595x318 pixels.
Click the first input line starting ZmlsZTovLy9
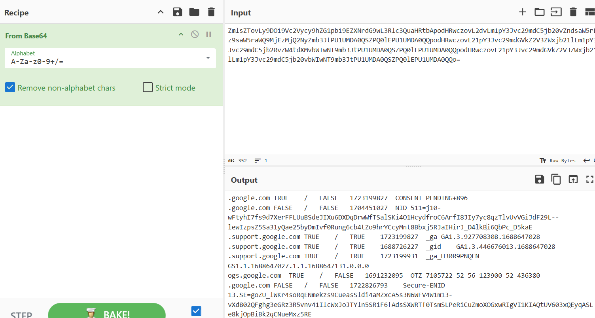(x=411, y=30)
